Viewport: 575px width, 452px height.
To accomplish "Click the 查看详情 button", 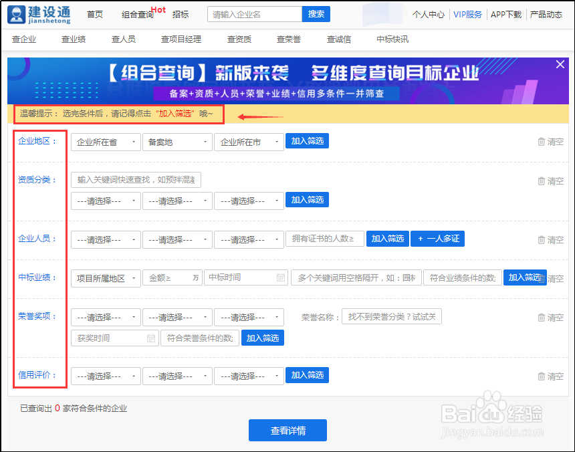I will (x=287, y=430).
